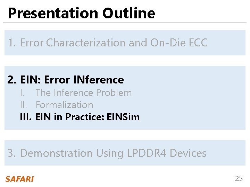Click the numeral "3." before Demonstration
The height and width of the screenshot is (187, 250).
[12, 153]
